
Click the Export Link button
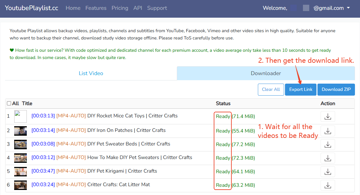click(x=301, y=89)
